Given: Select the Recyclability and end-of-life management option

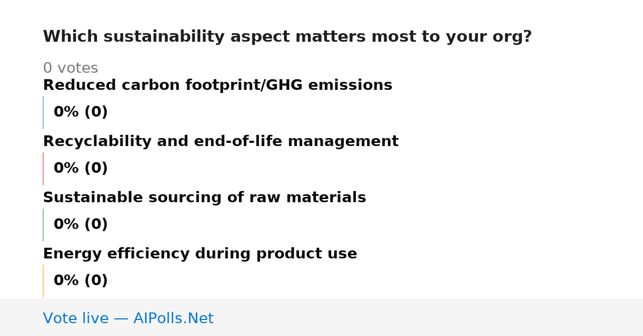Looking at the screenshot, I should pos(221,142).
